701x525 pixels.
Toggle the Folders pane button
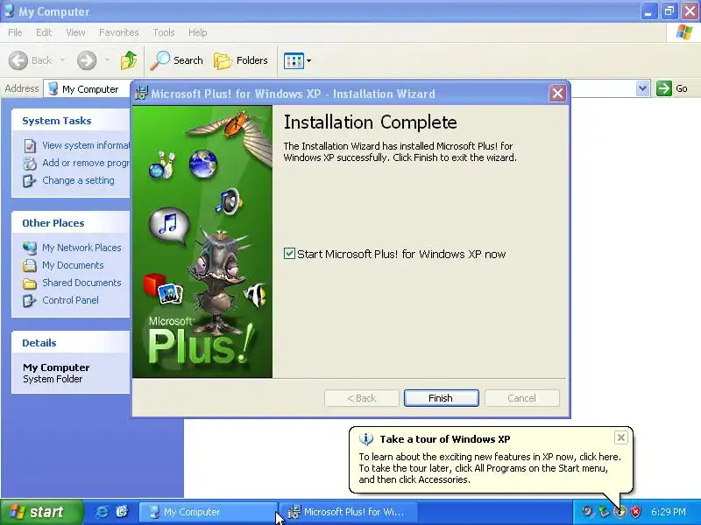[241, 60]
